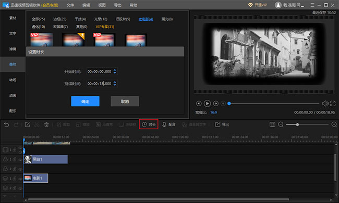339x203 pixels.
Task: Open the 视图 menu
Action: pyautogui.click(x=102, y=5)
